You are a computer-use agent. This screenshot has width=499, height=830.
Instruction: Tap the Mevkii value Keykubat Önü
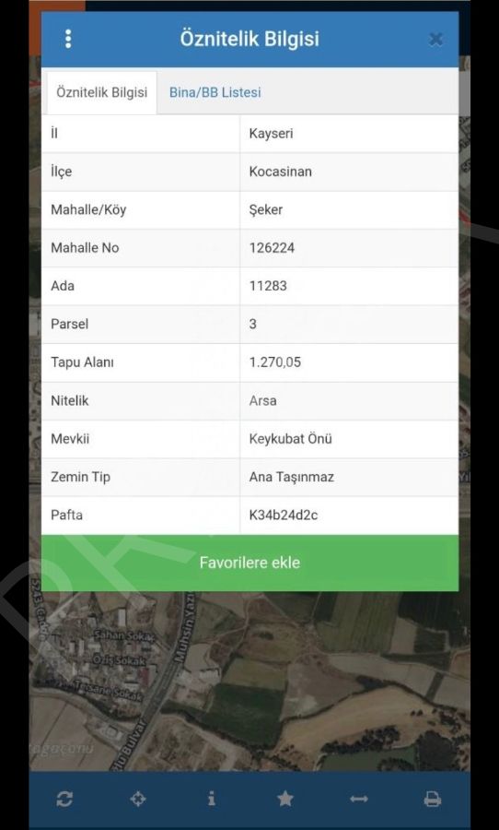pos(290,439)
